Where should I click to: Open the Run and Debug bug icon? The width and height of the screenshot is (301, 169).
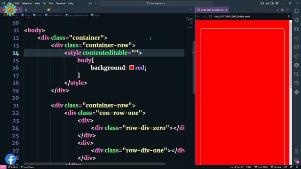297,29
